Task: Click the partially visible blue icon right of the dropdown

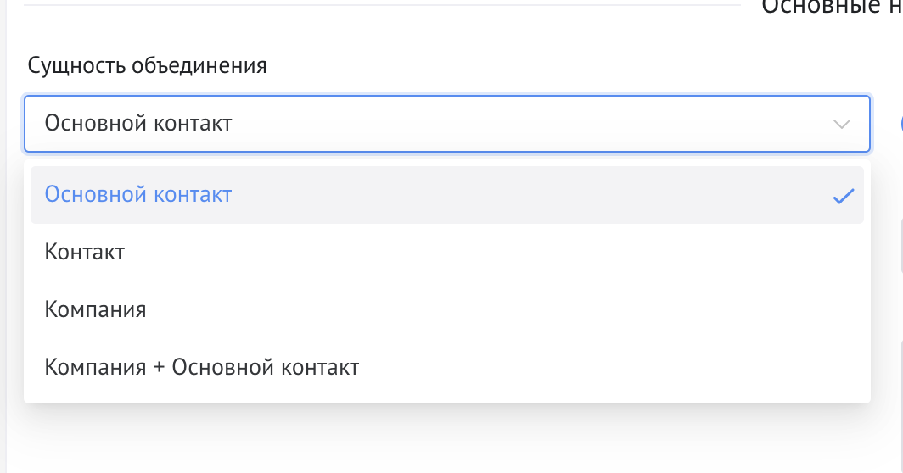Action: tap(900, 124)
